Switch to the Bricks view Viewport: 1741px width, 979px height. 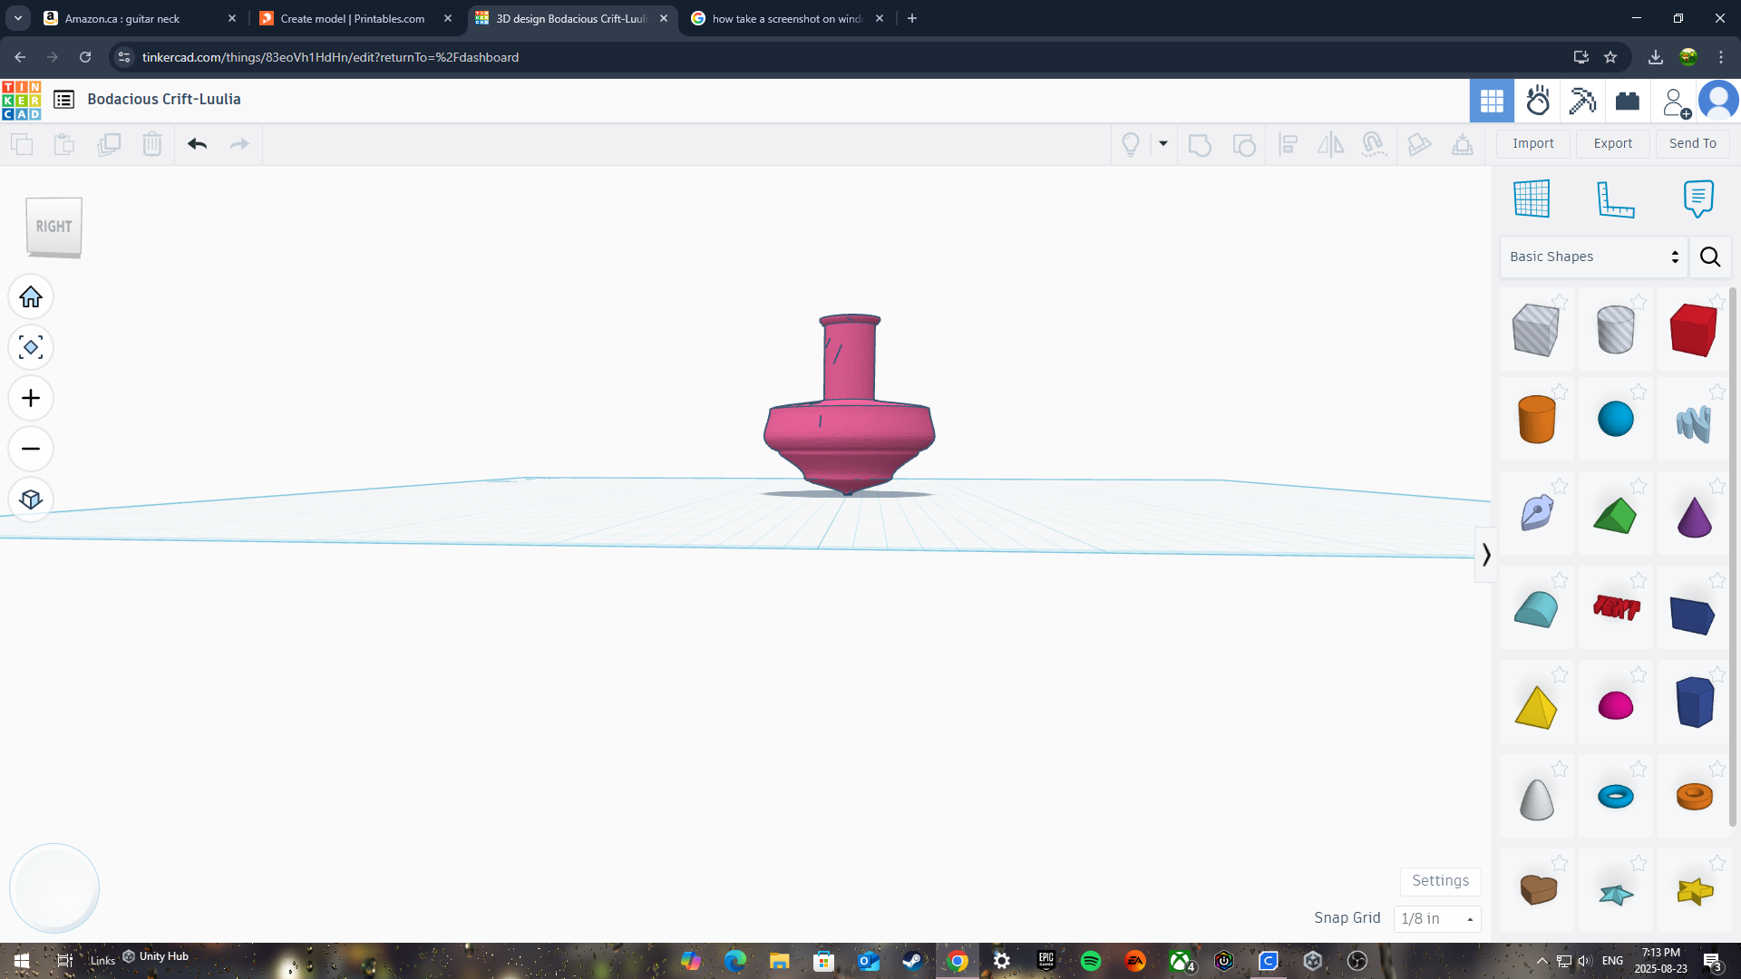pos(1627,101)
